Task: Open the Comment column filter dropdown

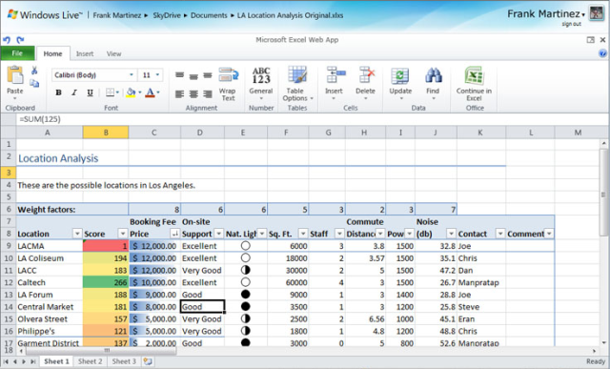Action: (549, 234)
